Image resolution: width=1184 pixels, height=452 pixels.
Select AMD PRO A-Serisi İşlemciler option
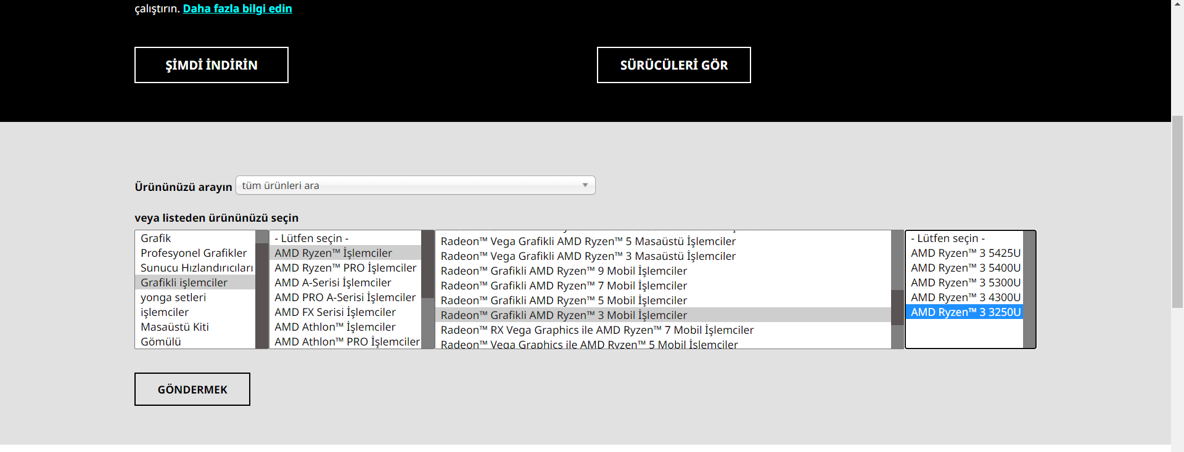tap(345, 297)
